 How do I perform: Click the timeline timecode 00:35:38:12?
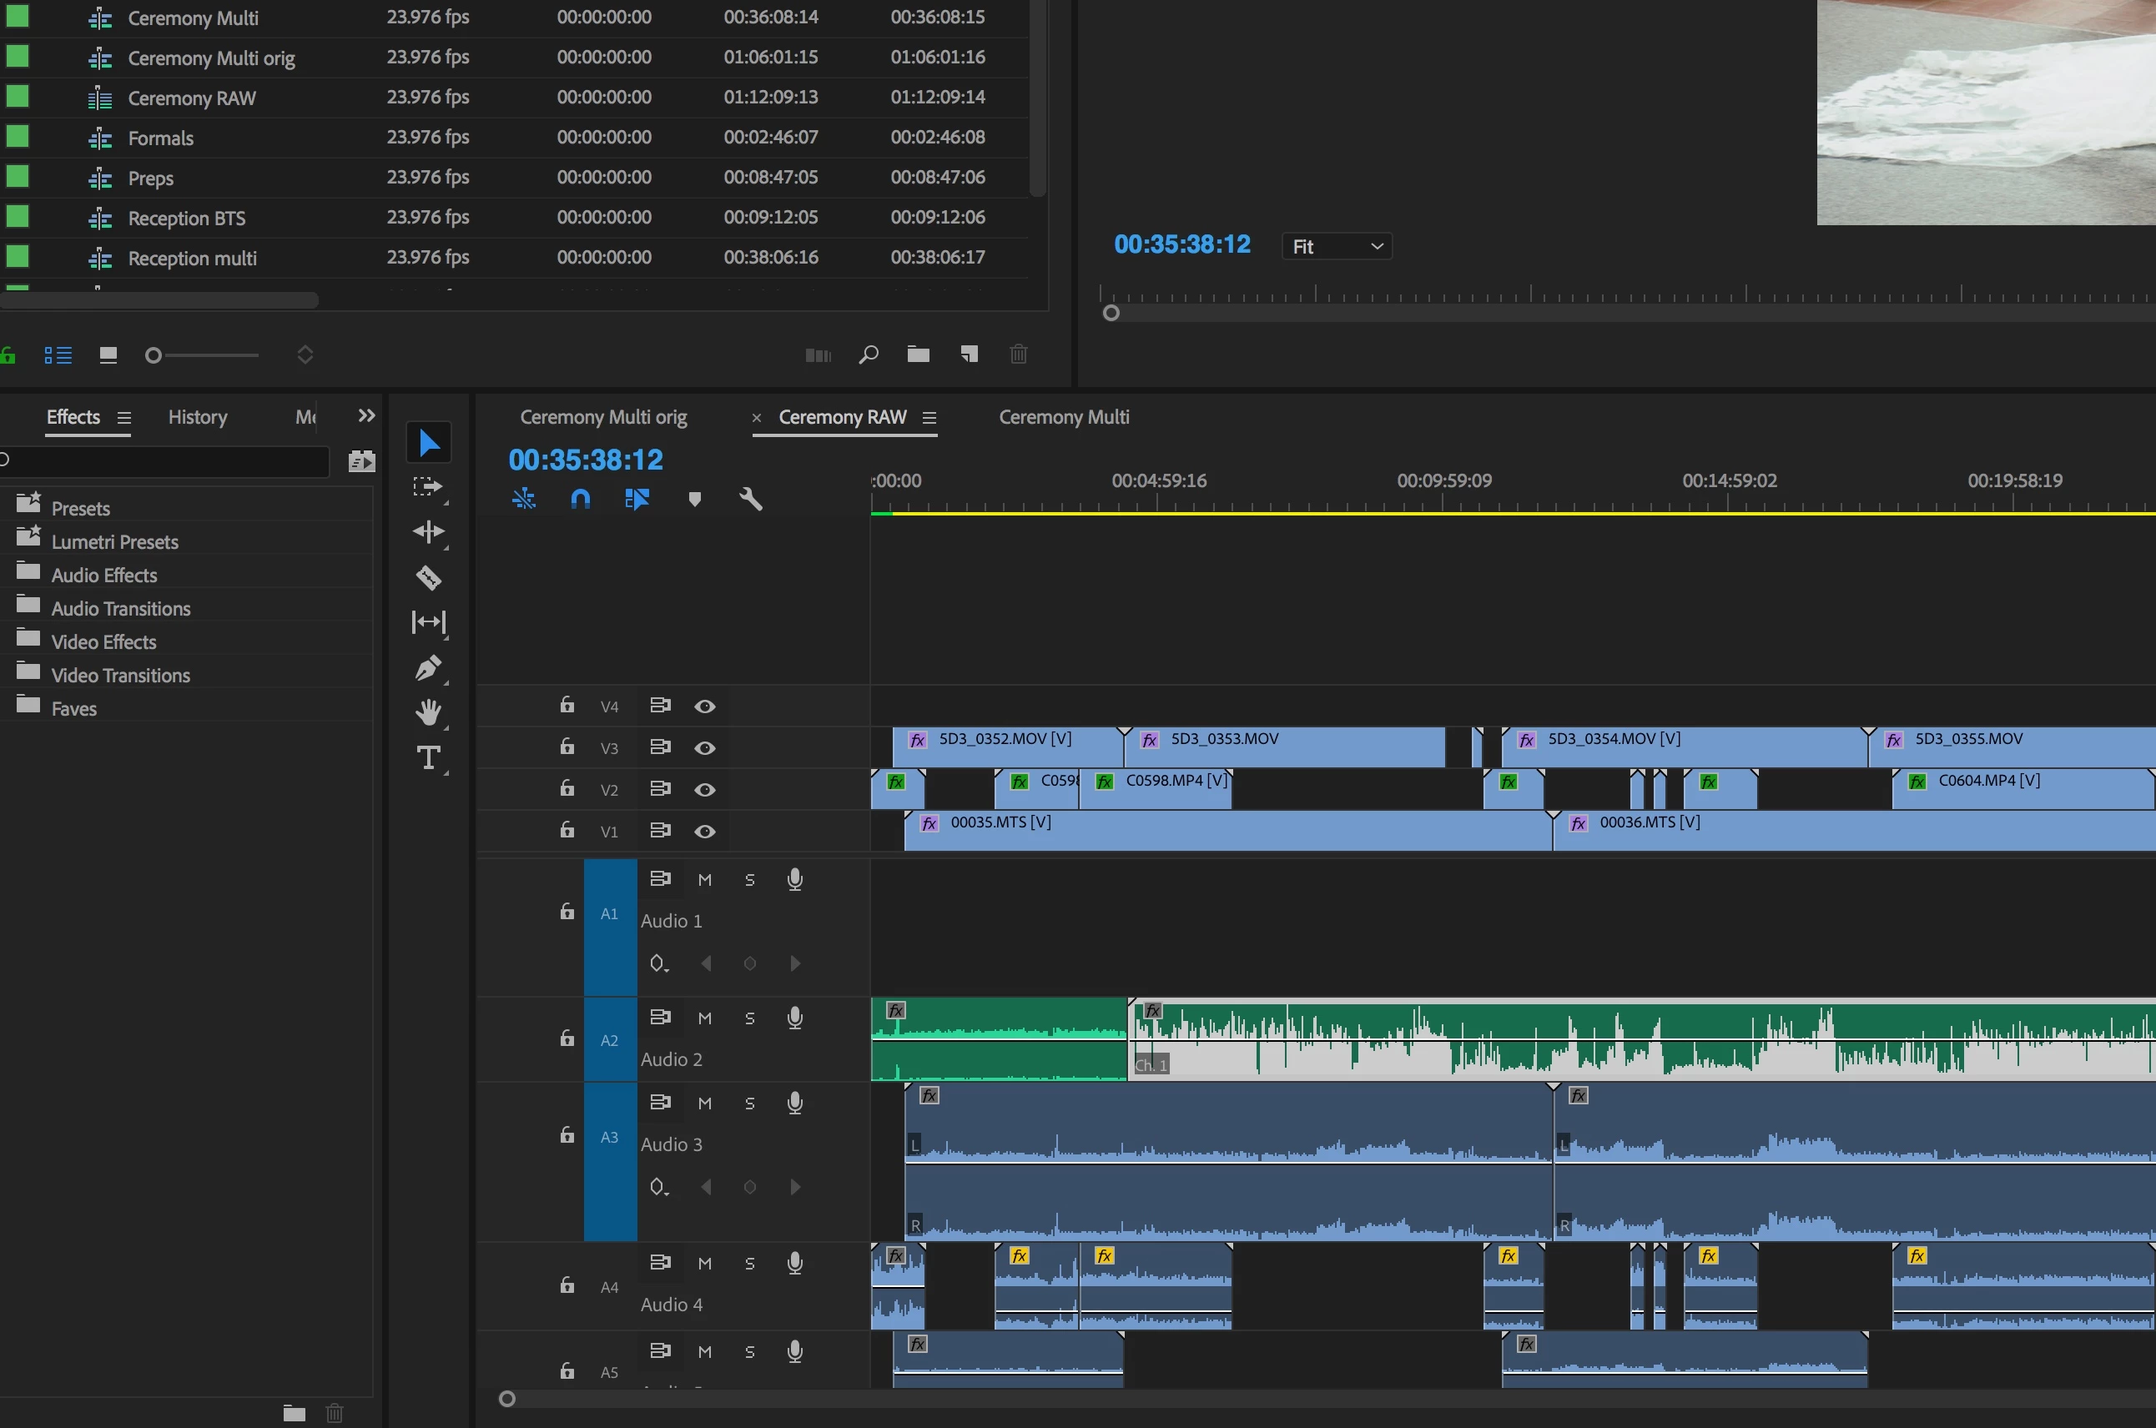click(x=586, y=460)
